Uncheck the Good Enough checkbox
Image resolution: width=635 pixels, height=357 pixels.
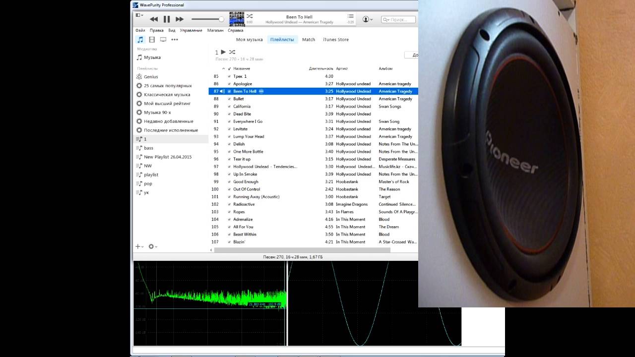coord(229,182)
